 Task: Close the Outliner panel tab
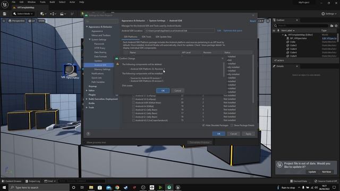coord(297,20)
